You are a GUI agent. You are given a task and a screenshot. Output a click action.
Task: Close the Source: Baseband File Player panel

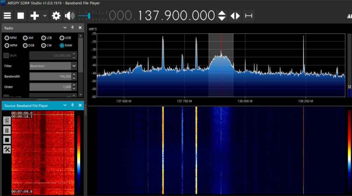pyautogui.click(x=80, y=106)
